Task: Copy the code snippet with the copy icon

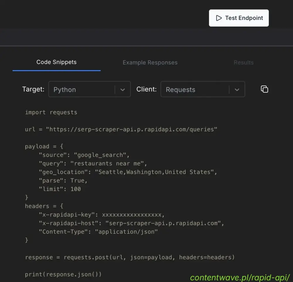Action: point(264,89)
